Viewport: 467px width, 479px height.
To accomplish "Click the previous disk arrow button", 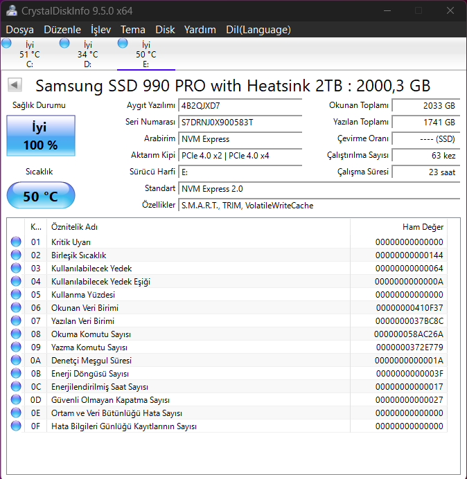I will click(15, 84).
